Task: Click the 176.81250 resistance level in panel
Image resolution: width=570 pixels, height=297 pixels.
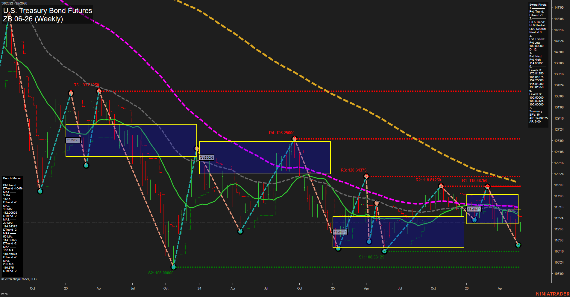Action: click(536, 74)
